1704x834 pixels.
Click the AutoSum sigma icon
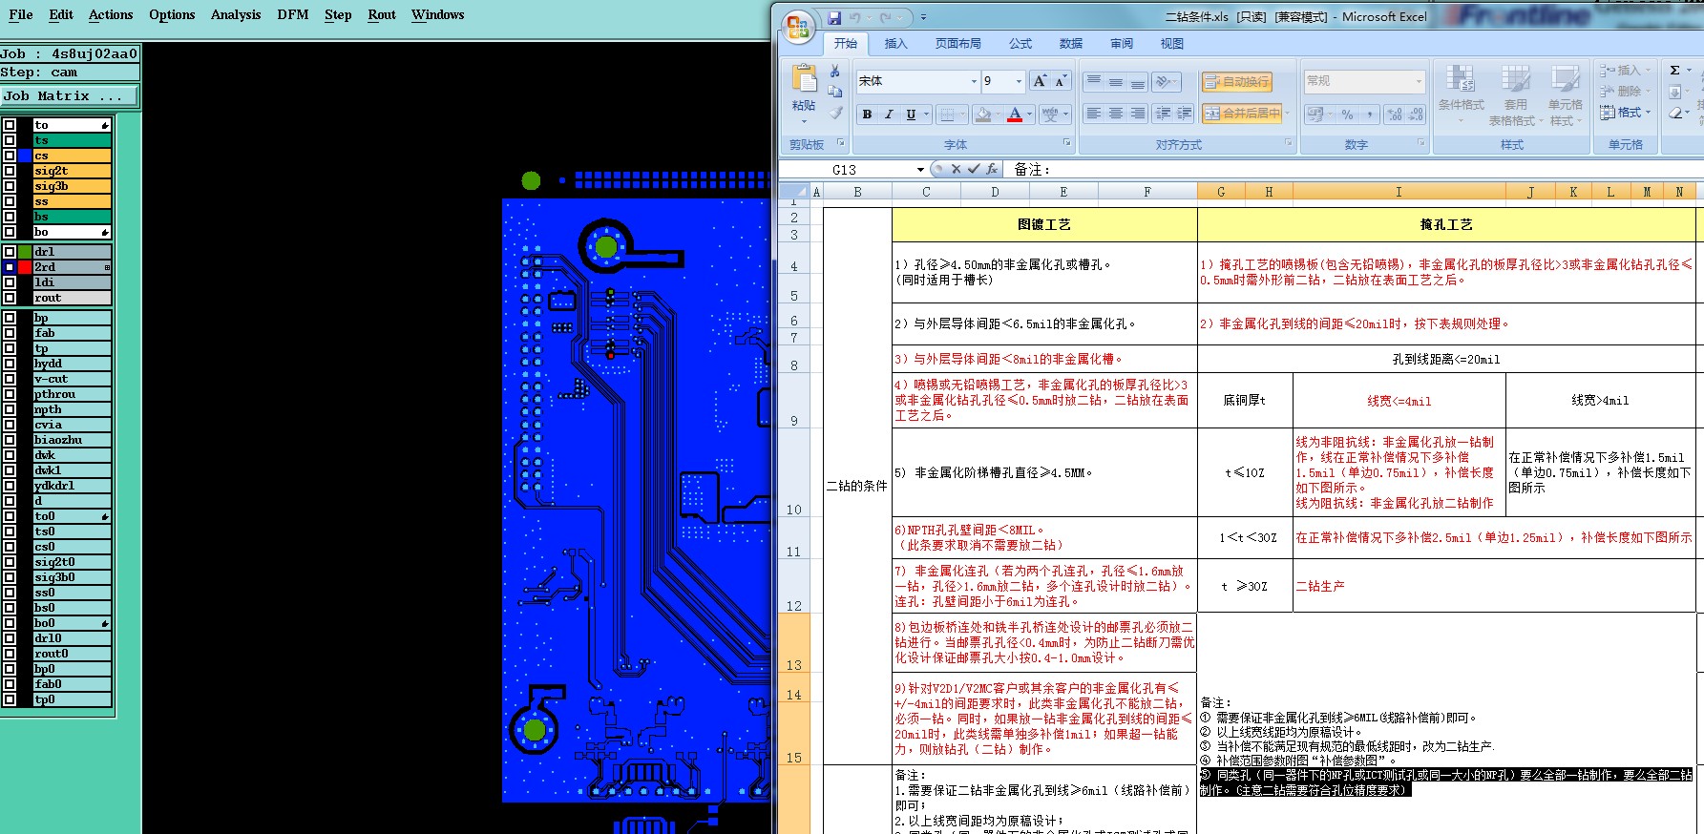[x=1674, y=71]
